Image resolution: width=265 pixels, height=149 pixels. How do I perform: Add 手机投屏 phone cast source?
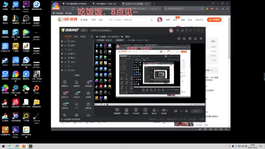[x=136, y=111]
